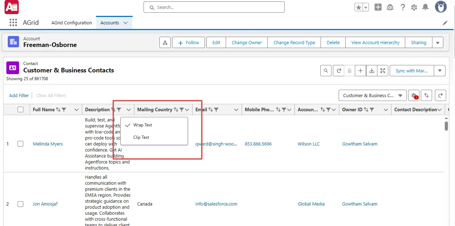Open the Mailing Country column menu
This screenshot has height=226, width=455.
[187, 109]
